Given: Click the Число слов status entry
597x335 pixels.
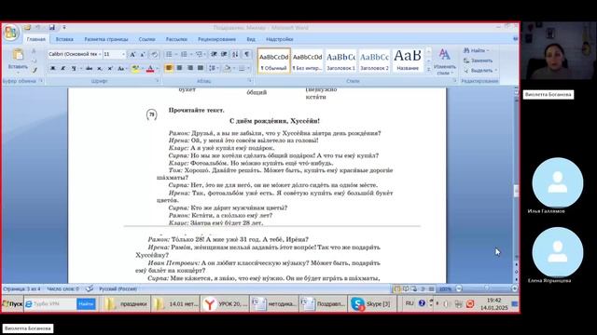Looking at the screenshot, I should pos(62,289).
